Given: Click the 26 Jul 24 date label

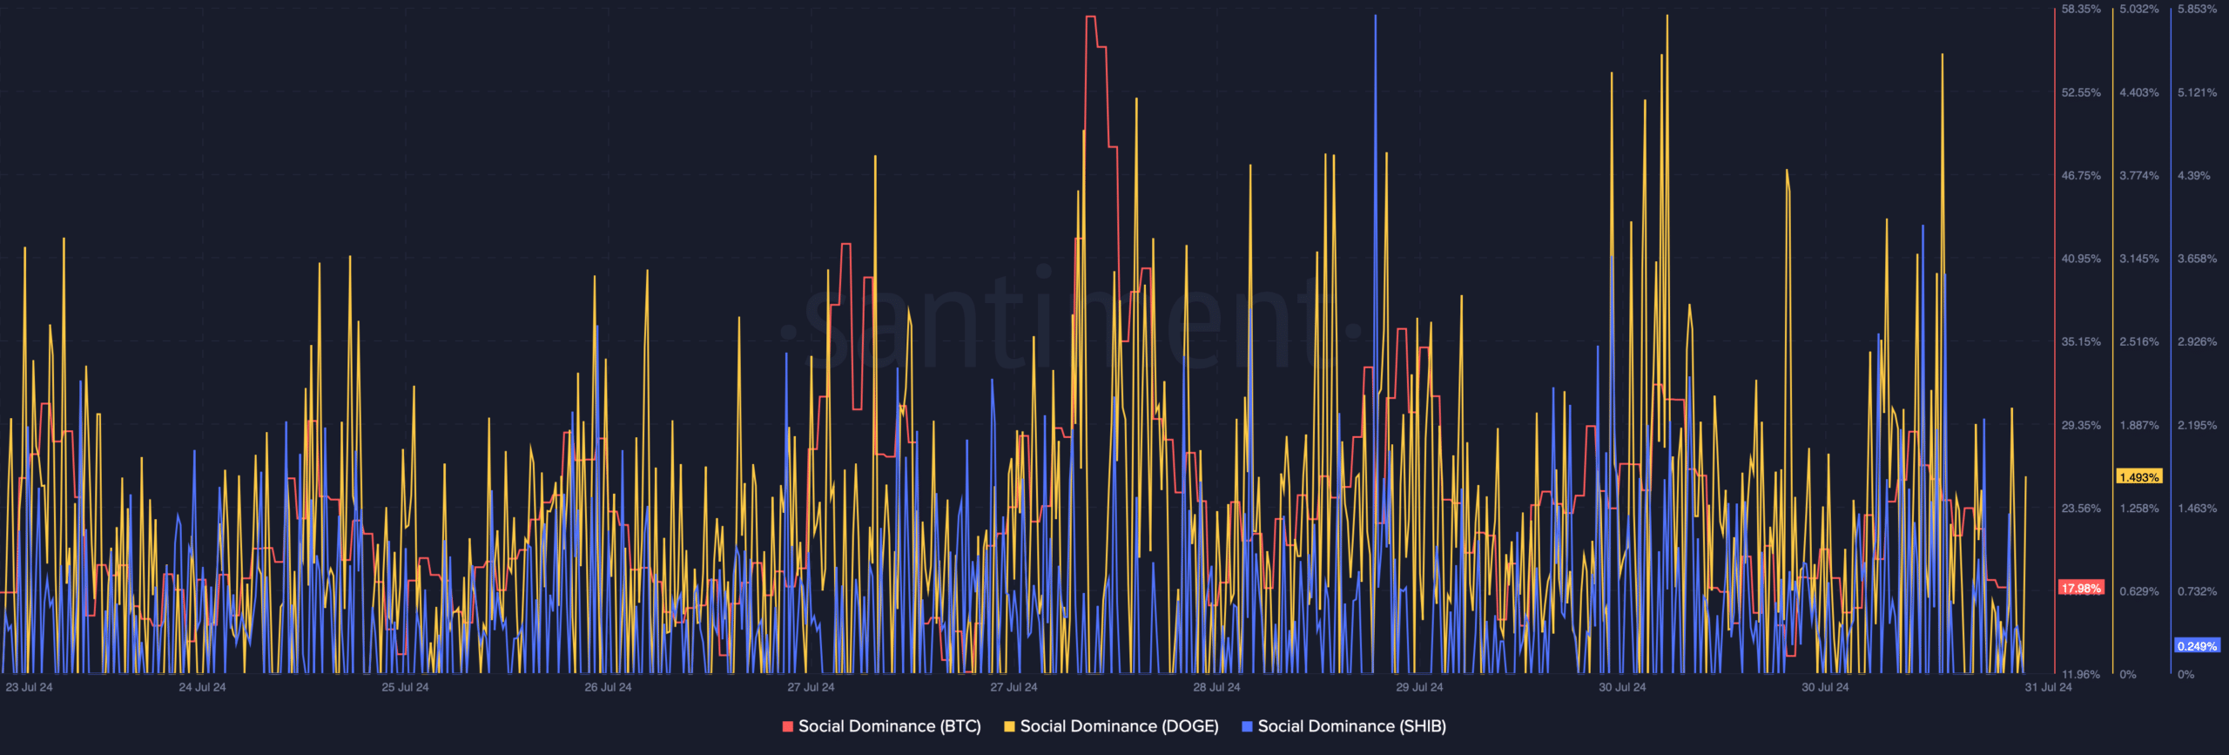Looking at the screenshot, I should (x=608, y=687).
